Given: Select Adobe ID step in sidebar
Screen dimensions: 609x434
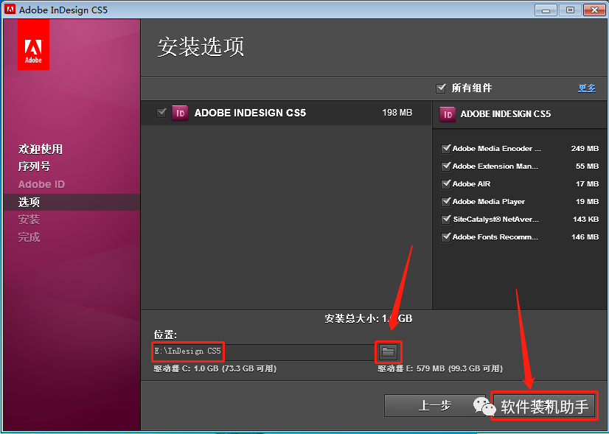Looking at the screenshot, I should coord(41,184).
